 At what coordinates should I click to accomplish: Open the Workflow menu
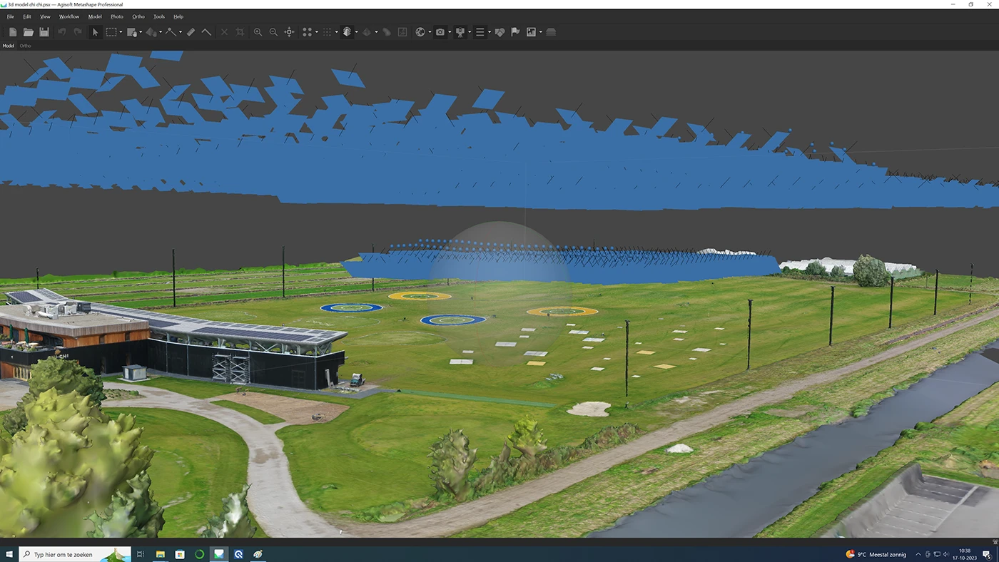[x=69, y=16]
